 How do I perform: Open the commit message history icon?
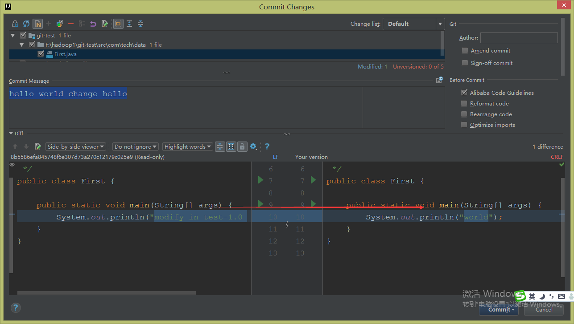(439, 80)
